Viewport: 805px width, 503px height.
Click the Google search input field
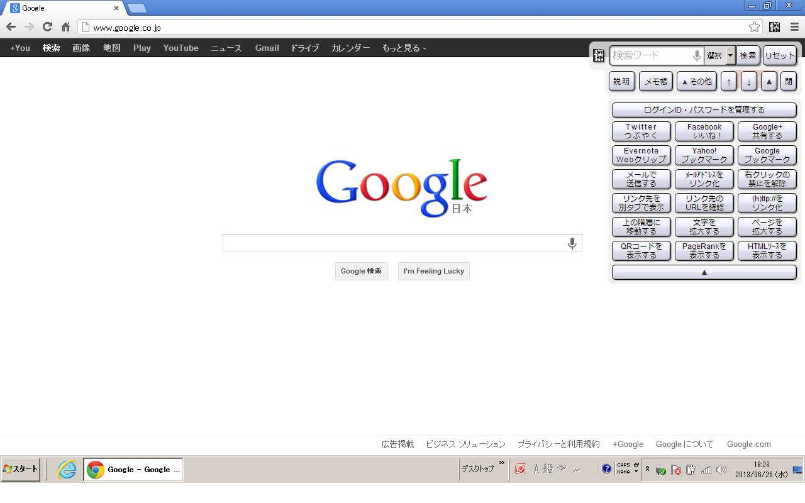tap(402, 243)
